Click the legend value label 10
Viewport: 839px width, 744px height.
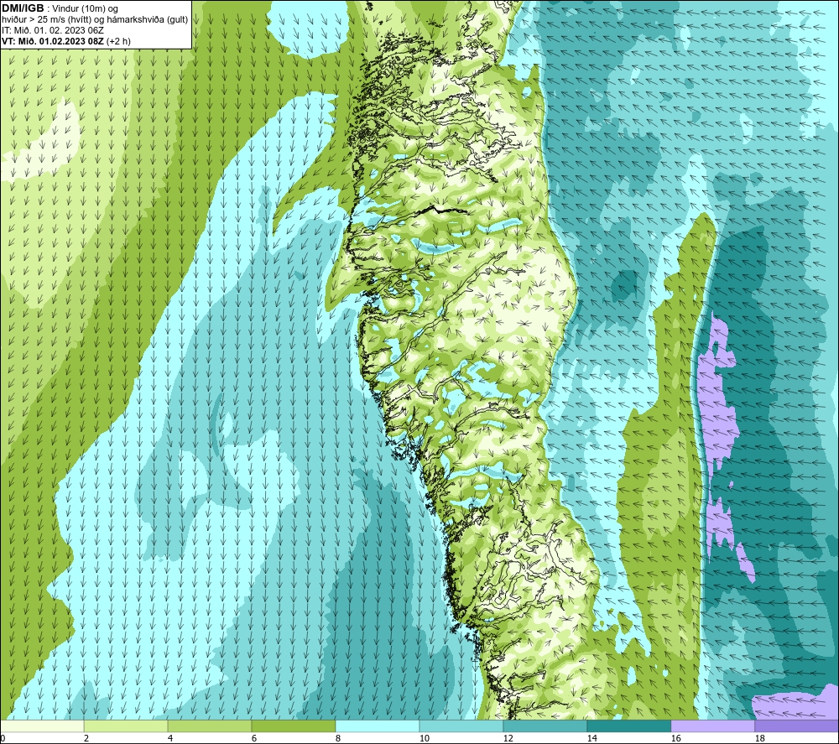(x=424, y=738)
